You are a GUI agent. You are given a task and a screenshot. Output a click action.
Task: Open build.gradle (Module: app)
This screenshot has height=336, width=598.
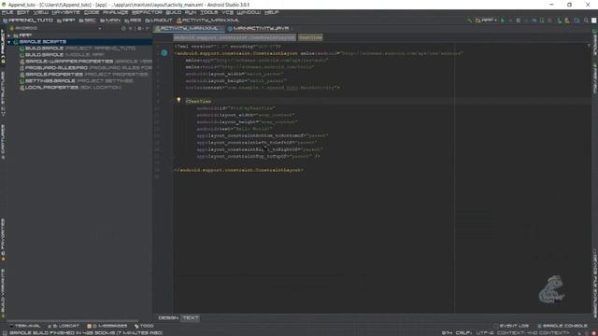(x=63, y=55)
